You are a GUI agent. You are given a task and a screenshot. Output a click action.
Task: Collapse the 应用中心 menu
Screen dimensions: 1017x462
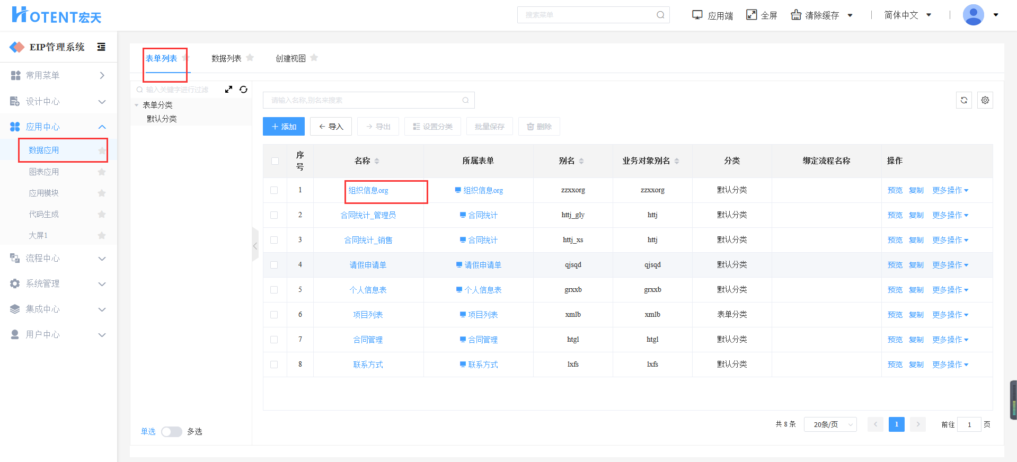58,127
